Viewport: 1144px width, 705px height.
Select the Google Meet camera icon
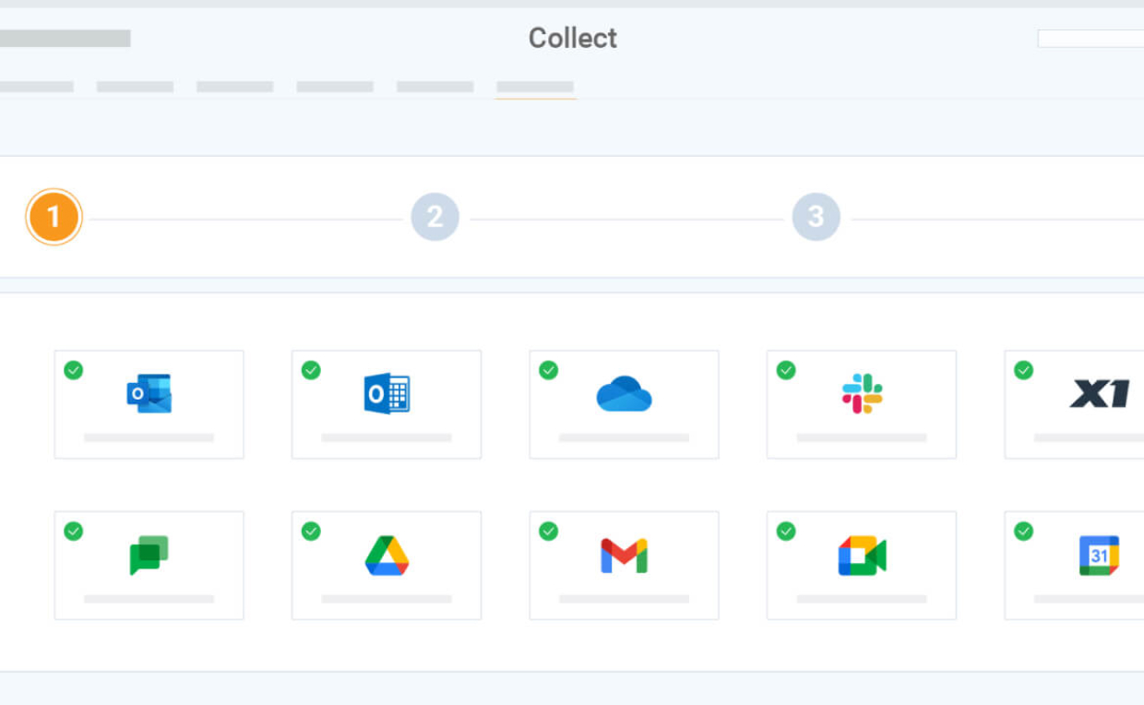click(x=861, y=554)
